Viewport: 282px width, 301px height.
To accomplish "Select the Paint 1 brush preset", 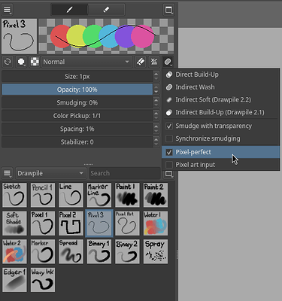I will tap(127, 195).
